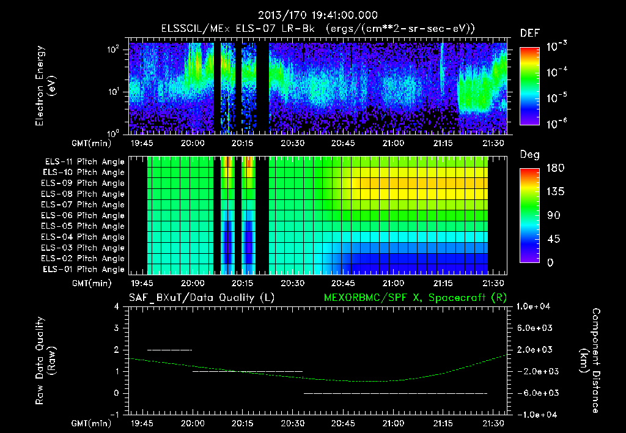Click the 6.0e+03 right axis value

click(x=534, y=328)
